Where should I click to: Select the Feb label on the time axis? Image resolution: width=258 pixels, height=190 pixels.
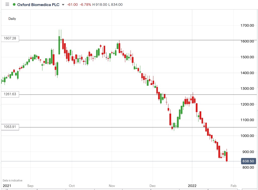(x=233, y=186)
